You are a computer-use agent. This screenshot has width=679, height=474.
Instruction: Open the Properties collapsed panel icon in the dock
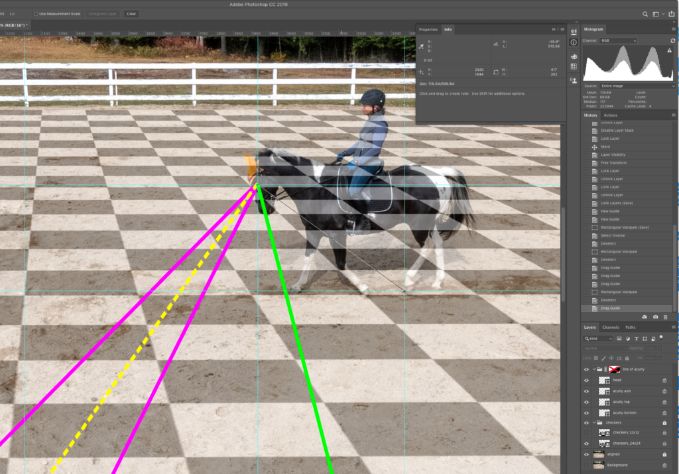click(574, 32)
